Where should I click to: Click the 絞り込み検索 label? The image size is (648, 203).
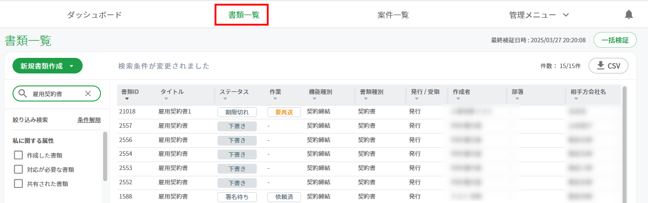pyautogui.click(x=30, y=120)
